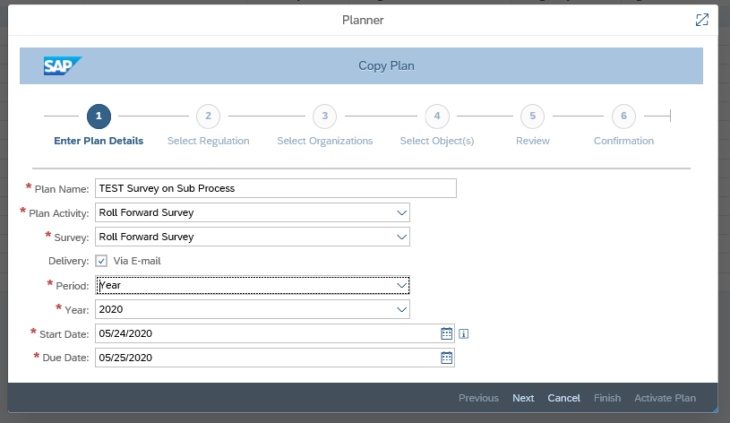Click the SAP logo
Image resolution: width=730 pixels, height=423 pixels.
[x=63, y=65]
